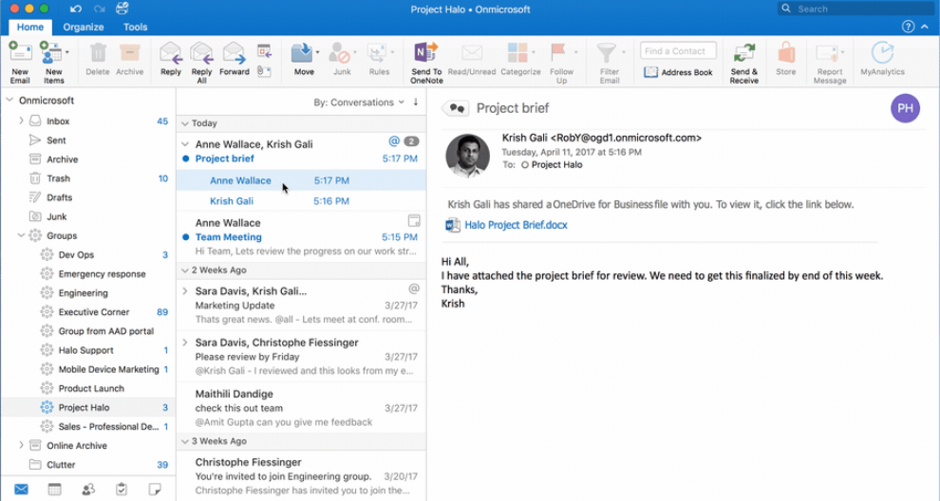940x501 pixels.
Task: Expand the Online Archive folder
Action: coord(21,445)
